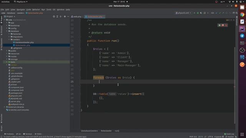Select DatabaseSeeder.php in project tree
Screen dimensions: 246x138
click(24, 43)
